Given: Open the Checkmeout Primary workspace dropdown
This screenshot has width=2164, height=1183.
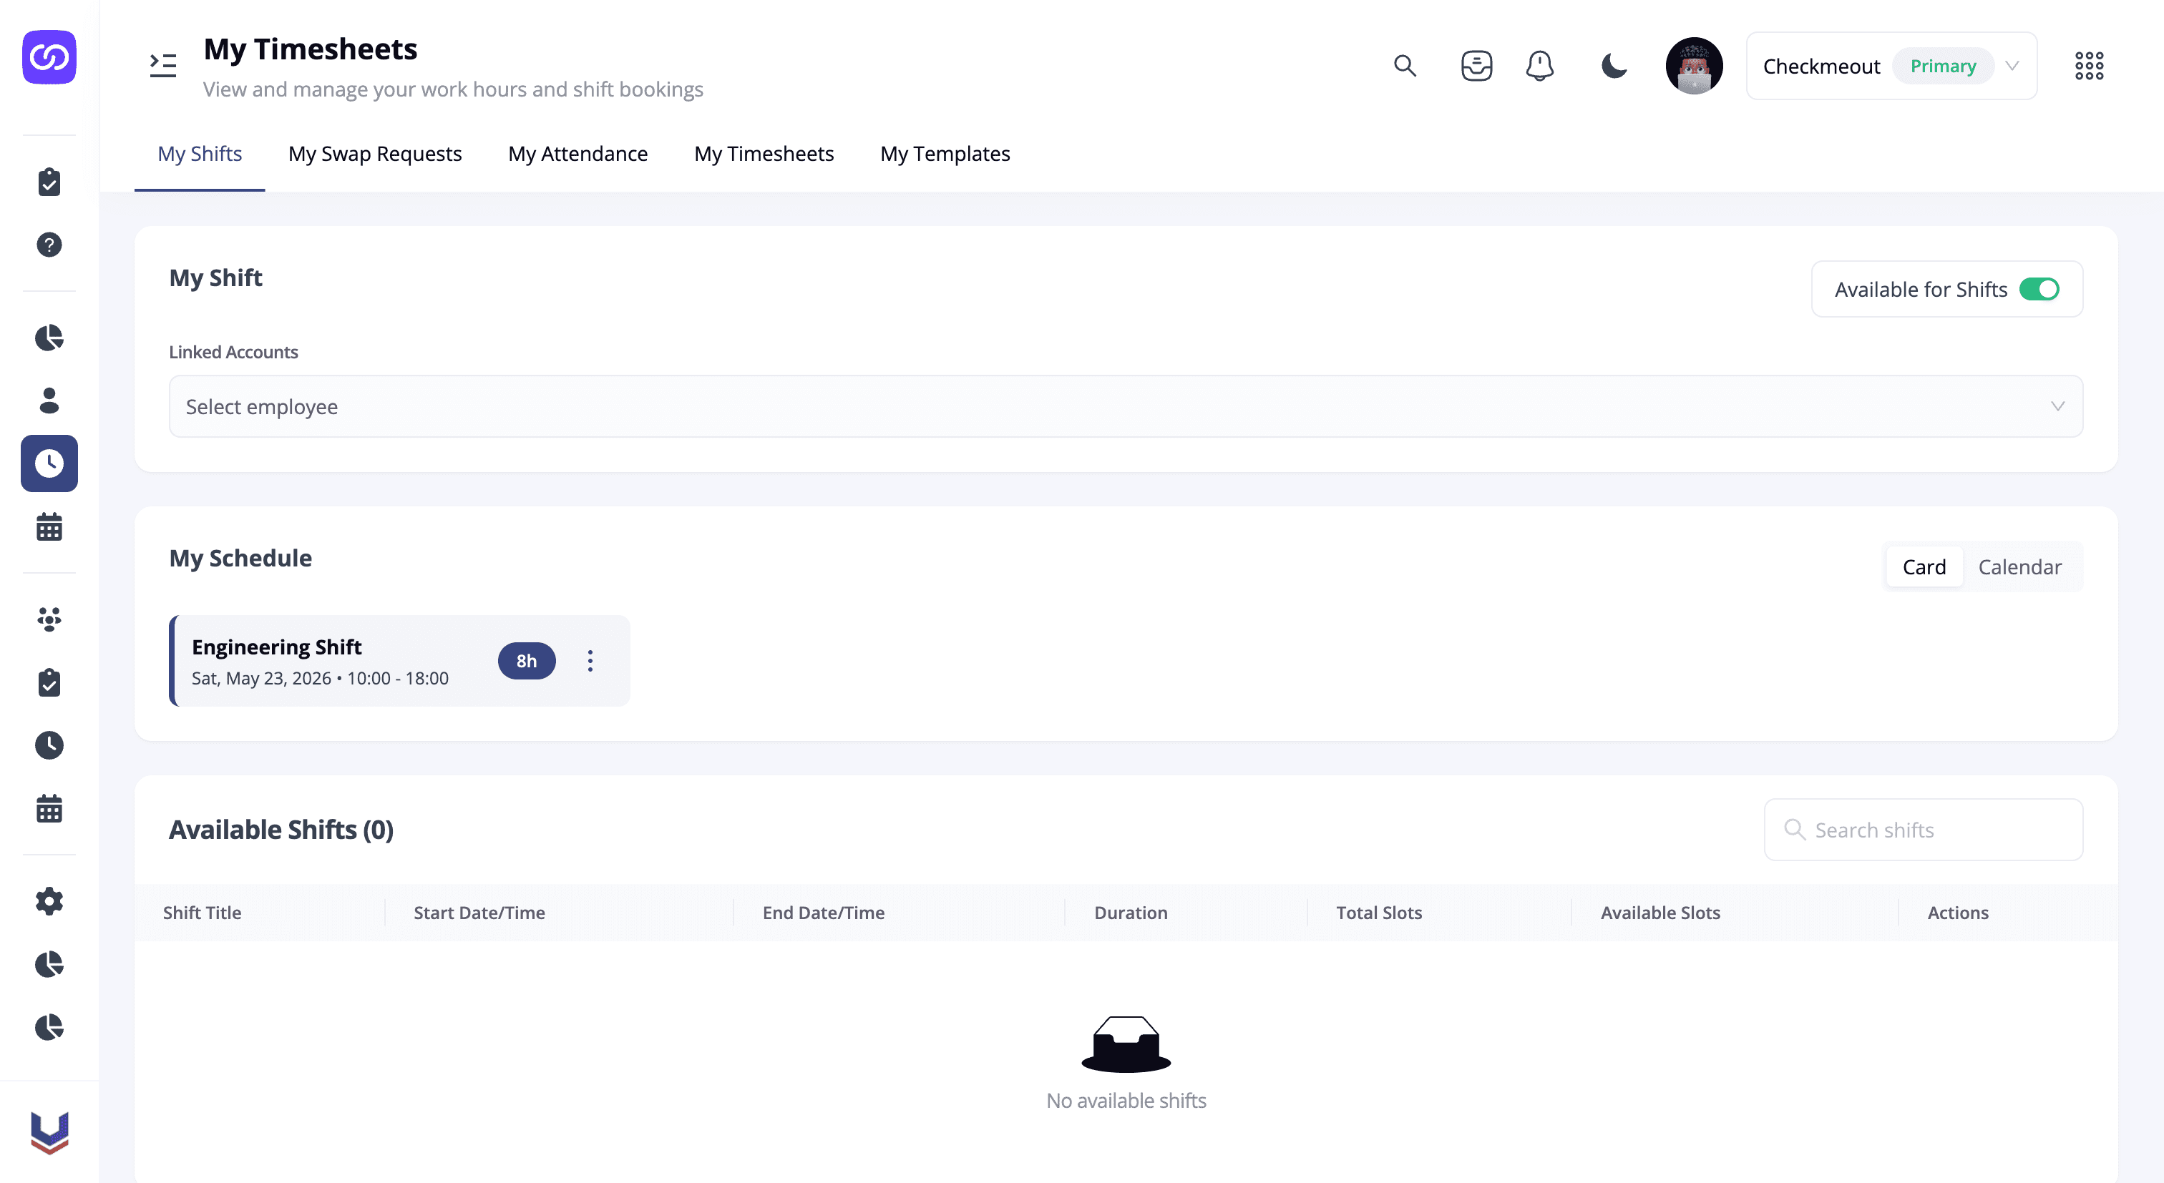Looking at the screenshot, I should pos(1891,66).
